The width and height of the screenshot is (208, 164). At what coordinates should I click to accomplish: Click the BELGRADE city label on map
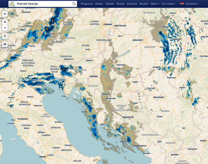[x=158, y=97]
